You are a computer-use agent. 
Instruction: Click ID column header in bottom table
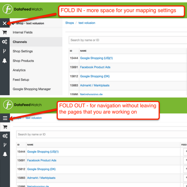click(x=18, y=145)
